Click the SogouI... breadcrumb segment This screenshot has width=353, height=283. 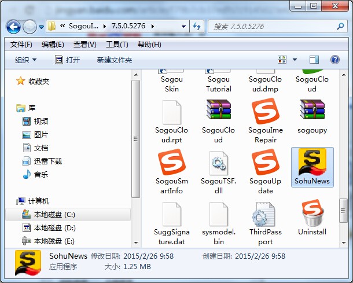point(83,26)
